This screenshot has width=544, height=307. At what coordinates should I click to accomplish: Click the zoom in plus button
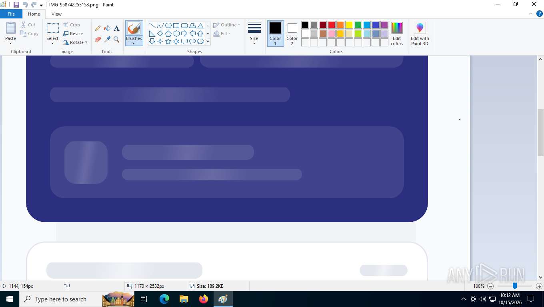[539, 286]
